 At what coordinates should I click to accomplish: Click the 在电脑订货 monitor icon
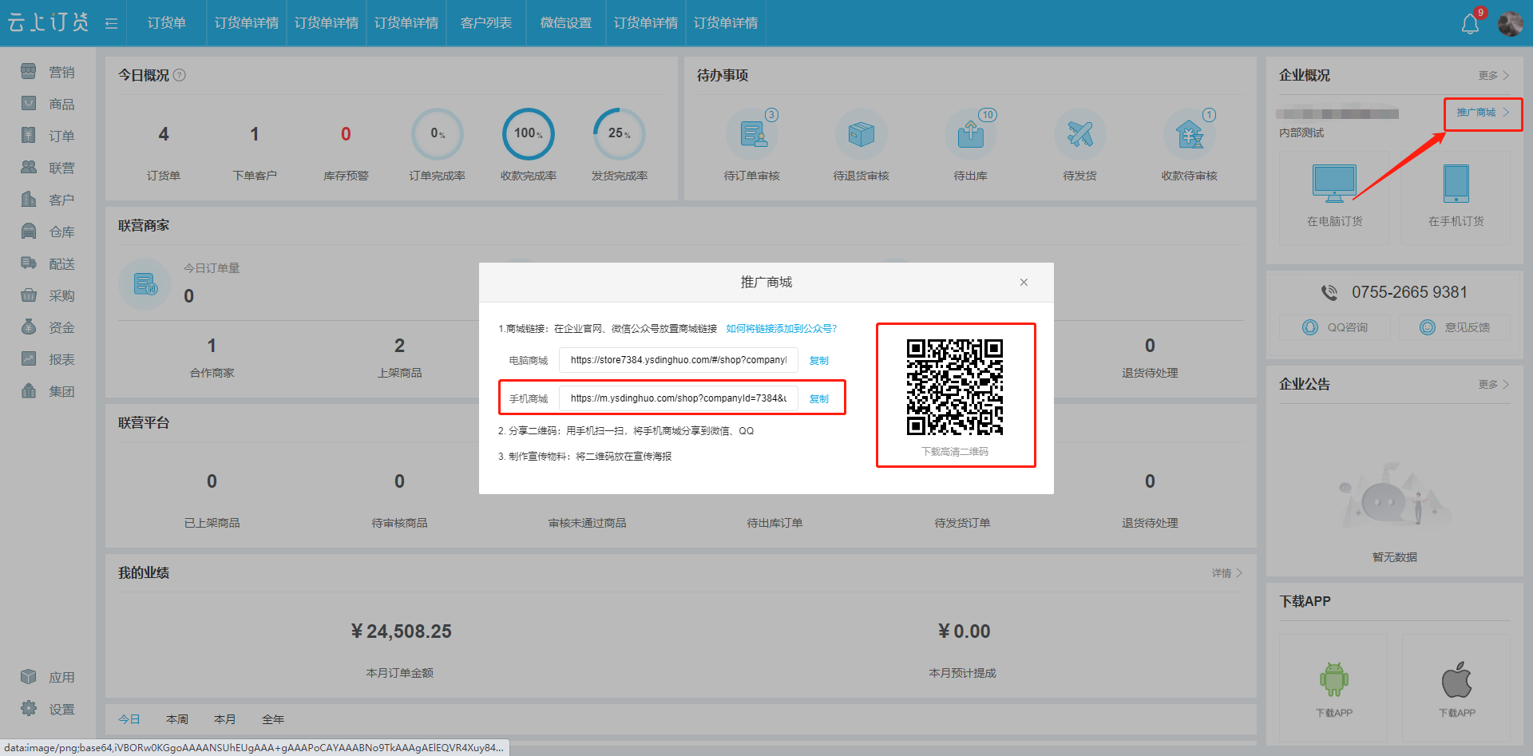pyautogui.click(x=1334, y=184)
